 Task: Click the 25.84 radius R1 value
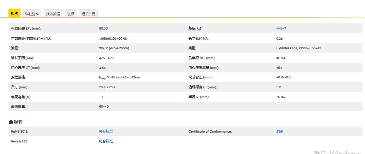click(280, 97)
